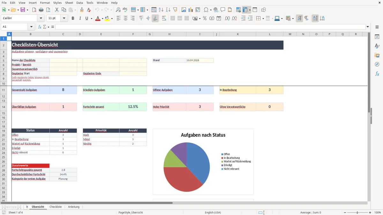Image resolution: width=383 pixels, height=215 pixels.
Task: Click the Clear Direct Formatting icon
Action: (89, 10)
